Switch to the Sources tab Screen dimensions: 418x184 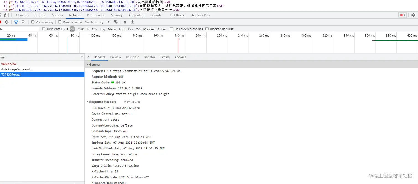pos(58,15)
